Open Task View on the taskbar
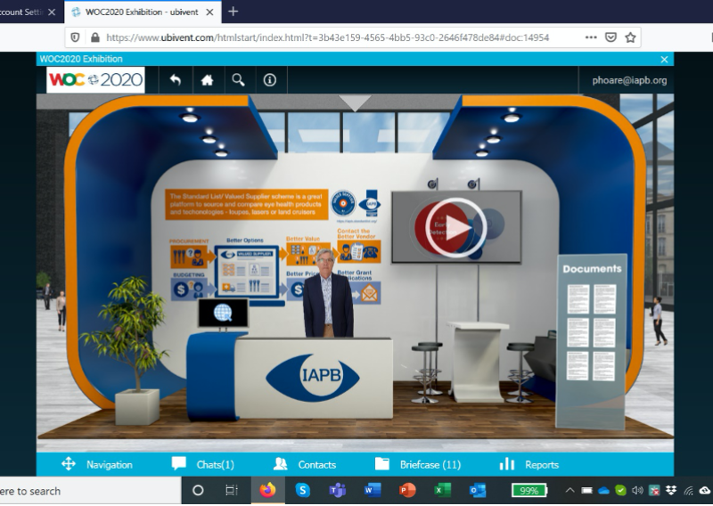Viewport: 713px width, 506px height. 232,490
